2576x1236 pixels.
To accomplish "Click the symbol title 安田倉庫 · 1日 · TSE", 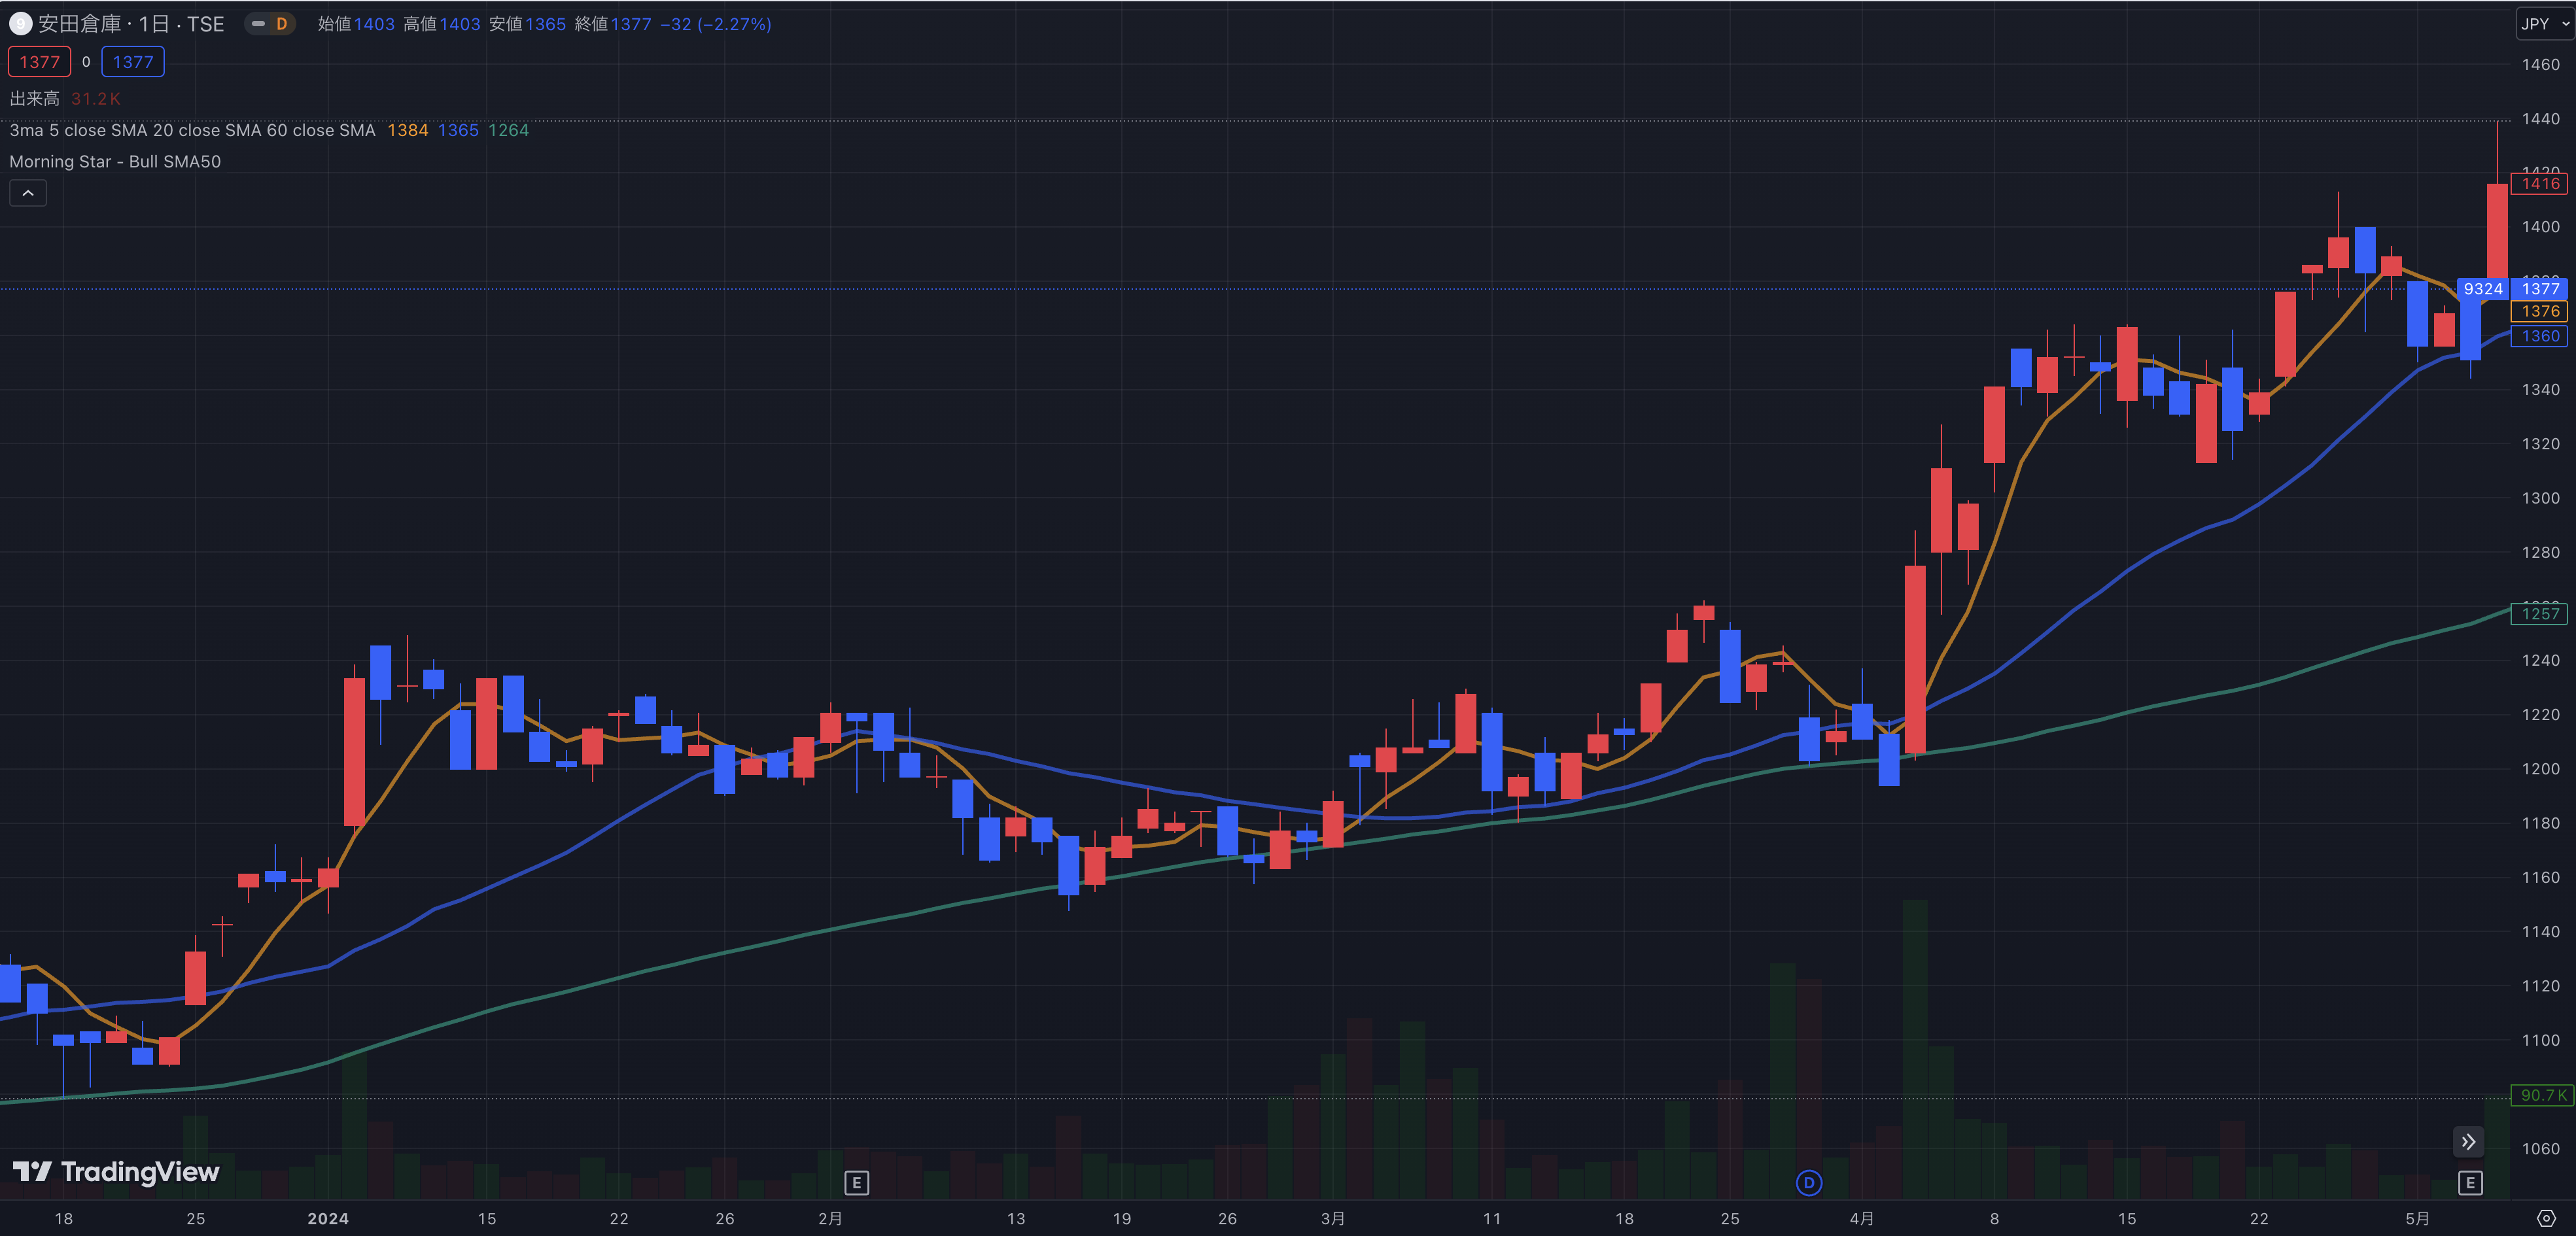I will pos(131,24).
